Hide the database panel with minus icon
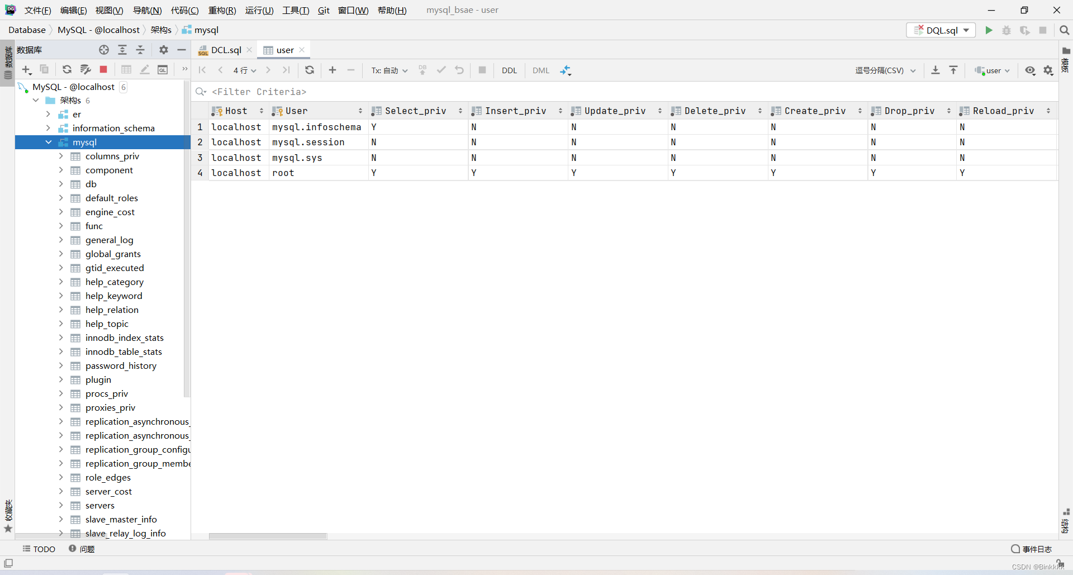The height and width of the screenshot is (575, 1073). point(182,50)
